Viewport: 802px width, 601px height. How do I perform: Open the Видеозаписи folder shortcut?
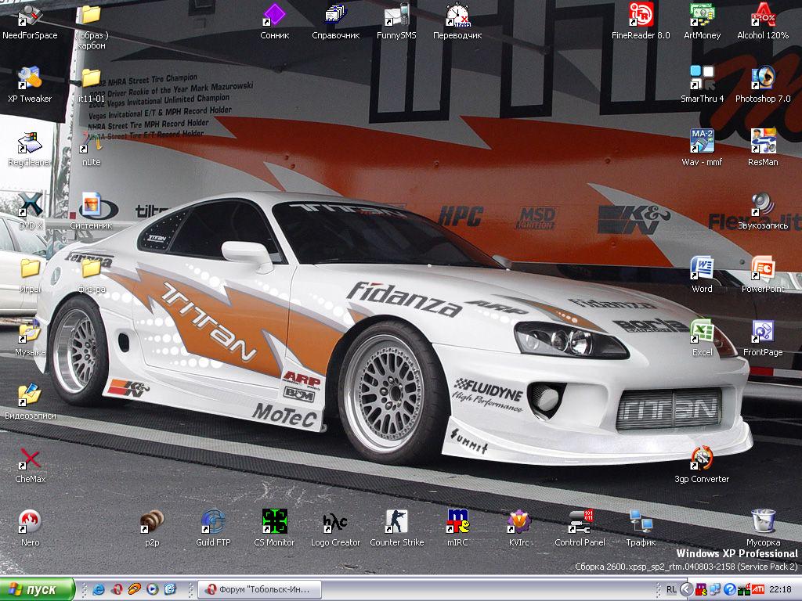(x=30, y=402)
